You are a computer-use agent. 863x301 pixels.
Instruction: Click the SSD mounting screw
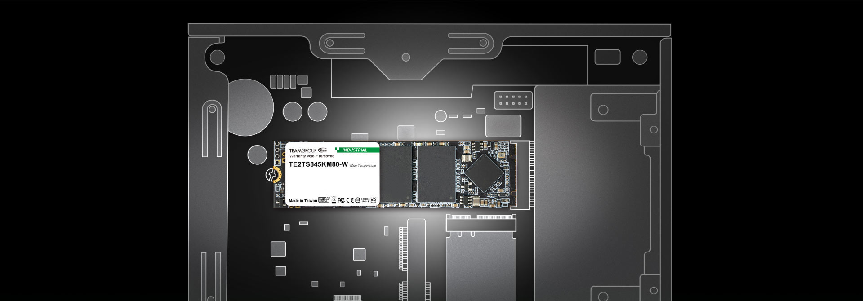271,174
